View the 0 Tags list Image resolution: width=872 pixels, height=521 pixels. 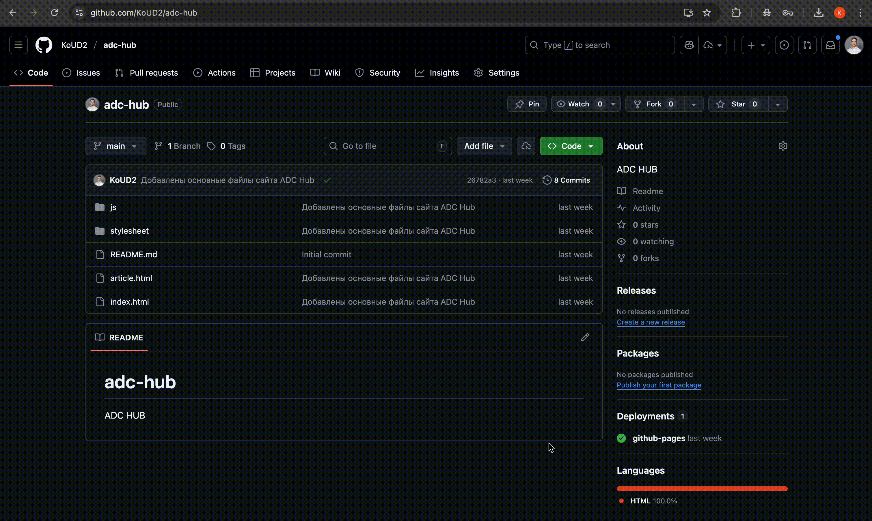(227, 146)
